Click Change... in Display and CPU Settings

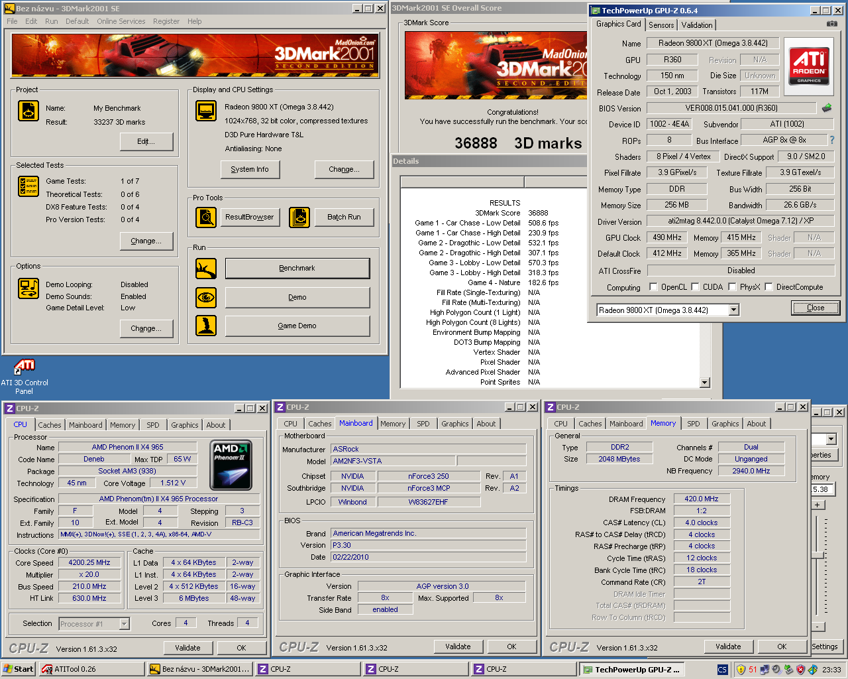tap(344, 169)
